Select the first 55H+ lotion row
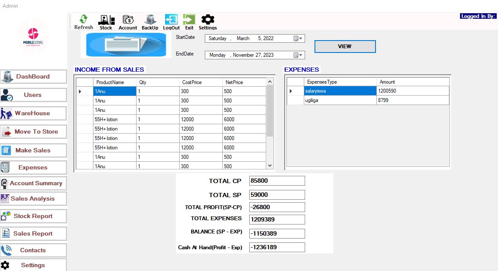 [x=171, y=119]
